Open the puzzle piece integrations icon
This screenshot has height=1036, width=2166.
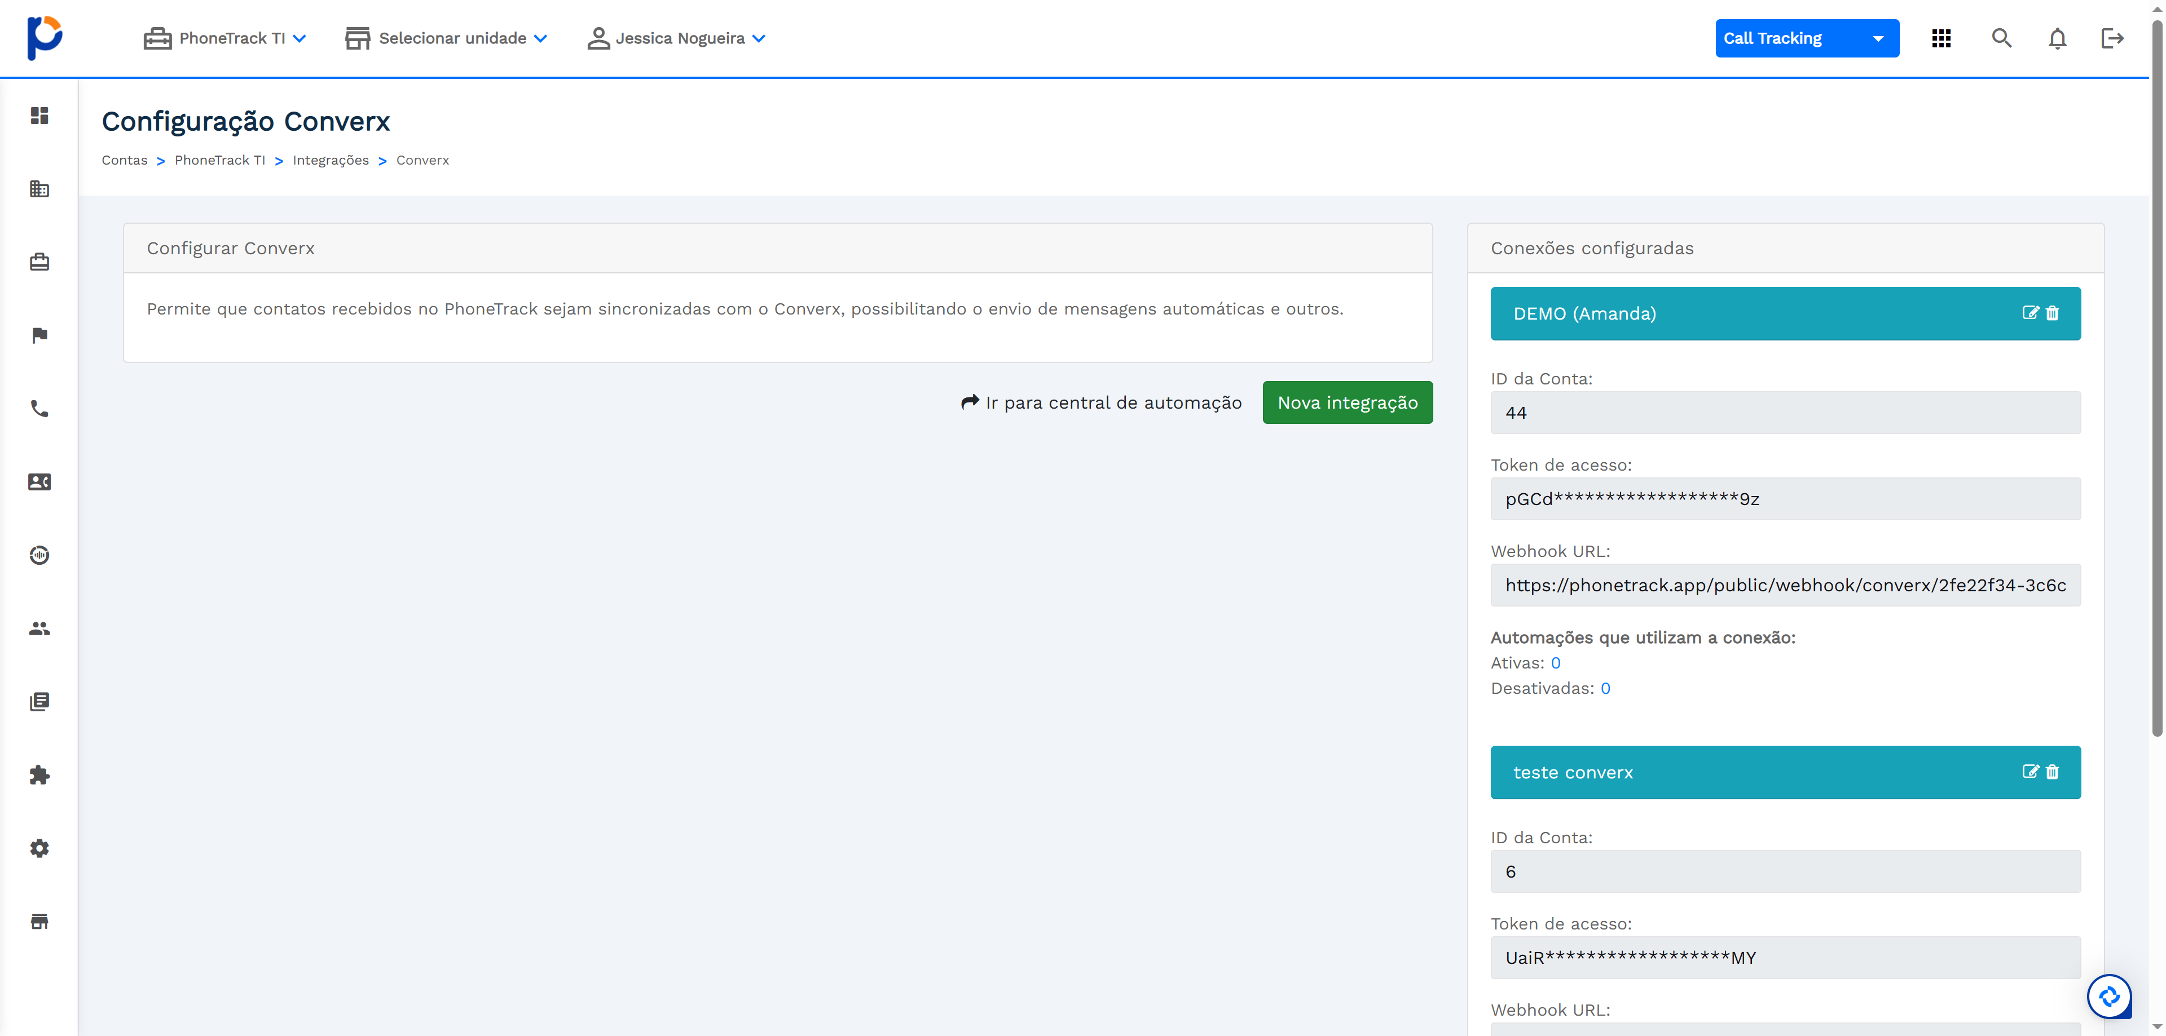(x=39, y=774)
